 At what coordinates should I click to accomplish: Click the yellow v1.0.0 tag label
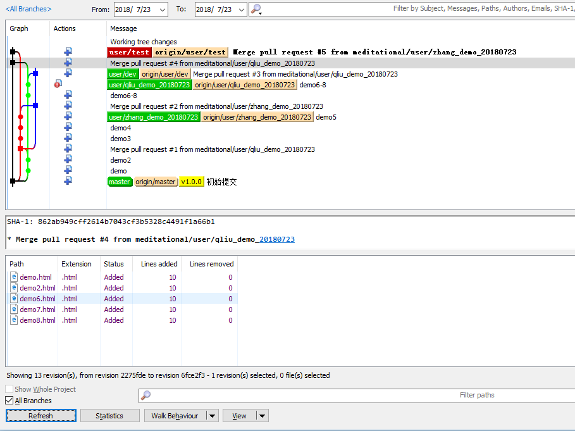coord(191,182)
